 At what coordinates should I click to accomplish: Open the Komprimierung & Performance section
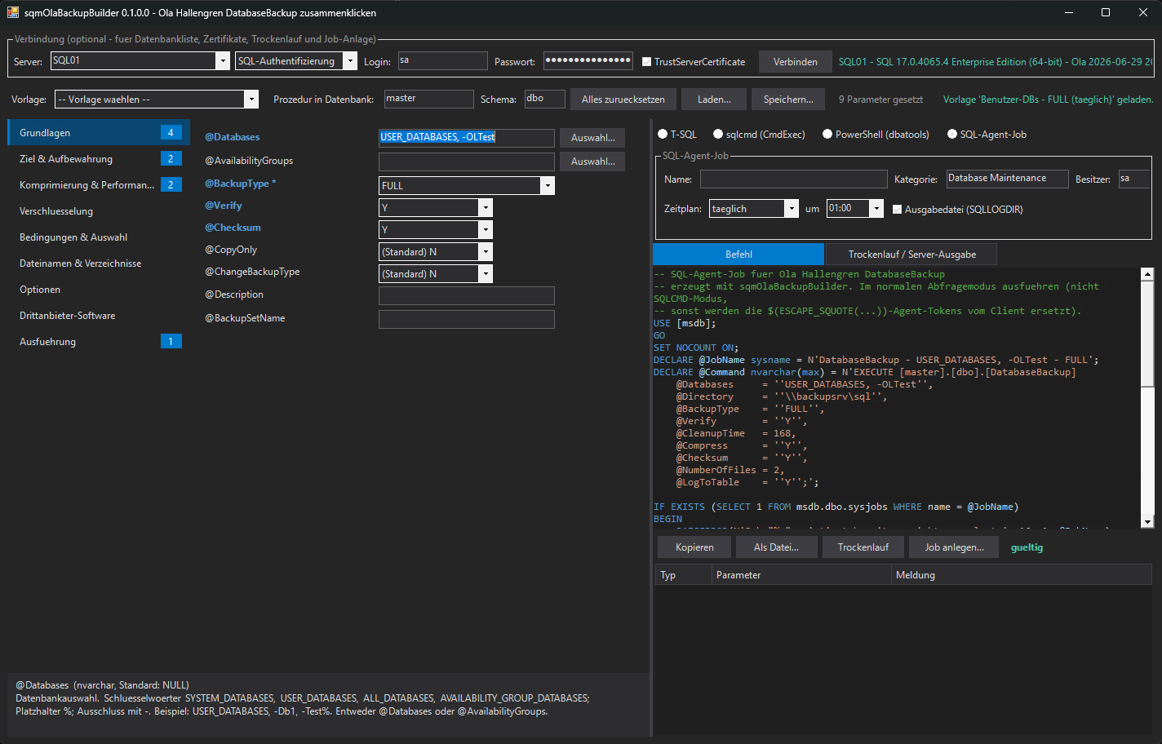pos(98,184)
